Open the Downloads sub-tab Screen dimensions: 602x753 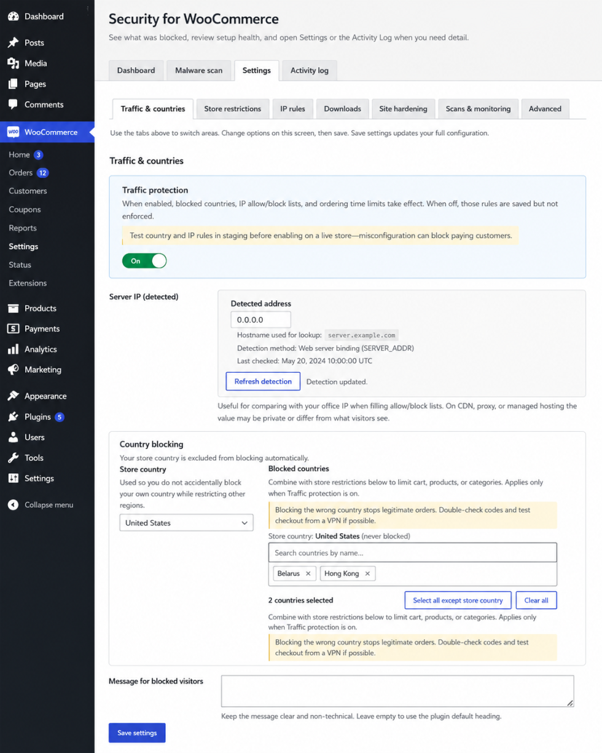coord(343,109)
